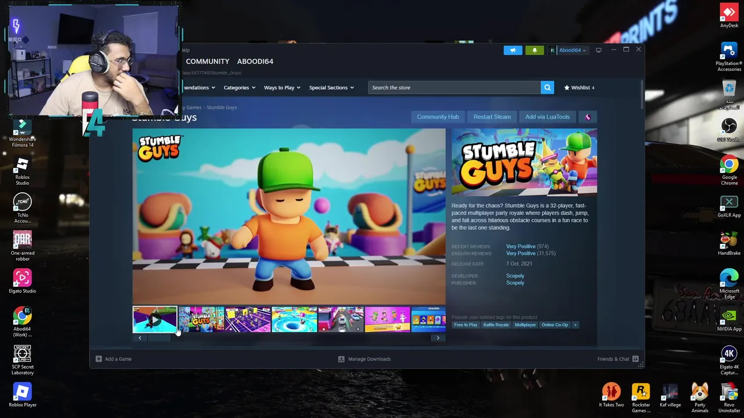Open Microsoft Edge desktop icon
Image resolution: width=744 pixels, height=418 pixels.
(x=729, y=284)
